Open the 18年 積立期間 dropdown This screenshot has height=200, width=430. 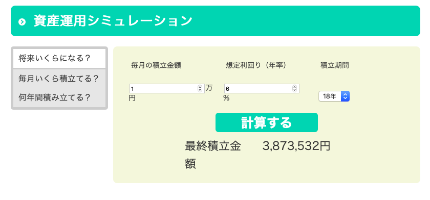point(334,96)
